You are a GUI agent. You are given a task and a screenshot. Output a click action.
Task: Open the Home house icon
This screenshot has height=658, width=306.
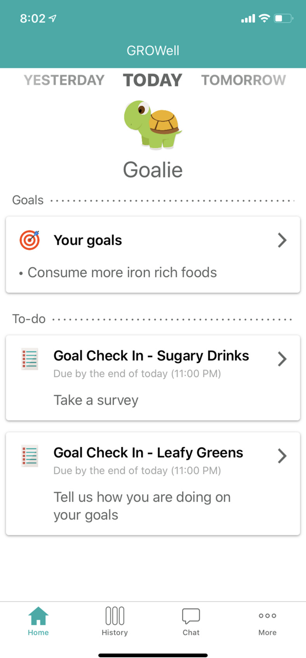click(38, 616)
